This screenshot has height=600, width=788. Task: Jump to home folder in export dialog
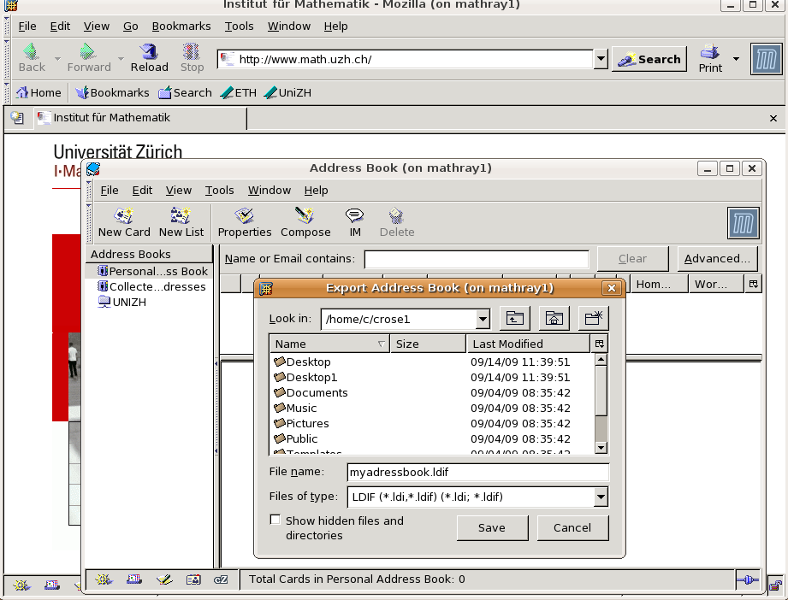[554, 319]
